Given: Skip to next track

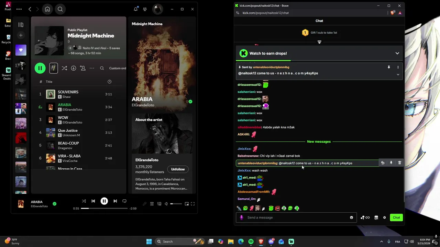Looking at the screenshot, I should coord(115,201).
